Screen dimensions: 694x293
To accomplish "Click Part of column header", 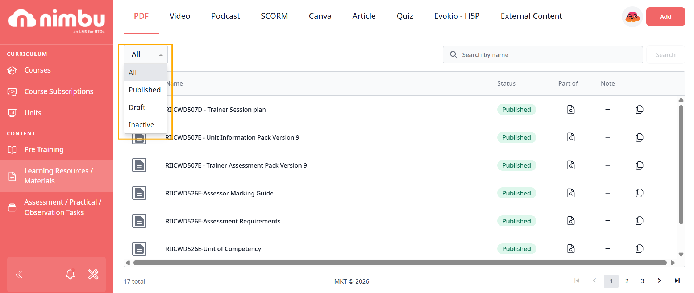I will pos(568,83).
